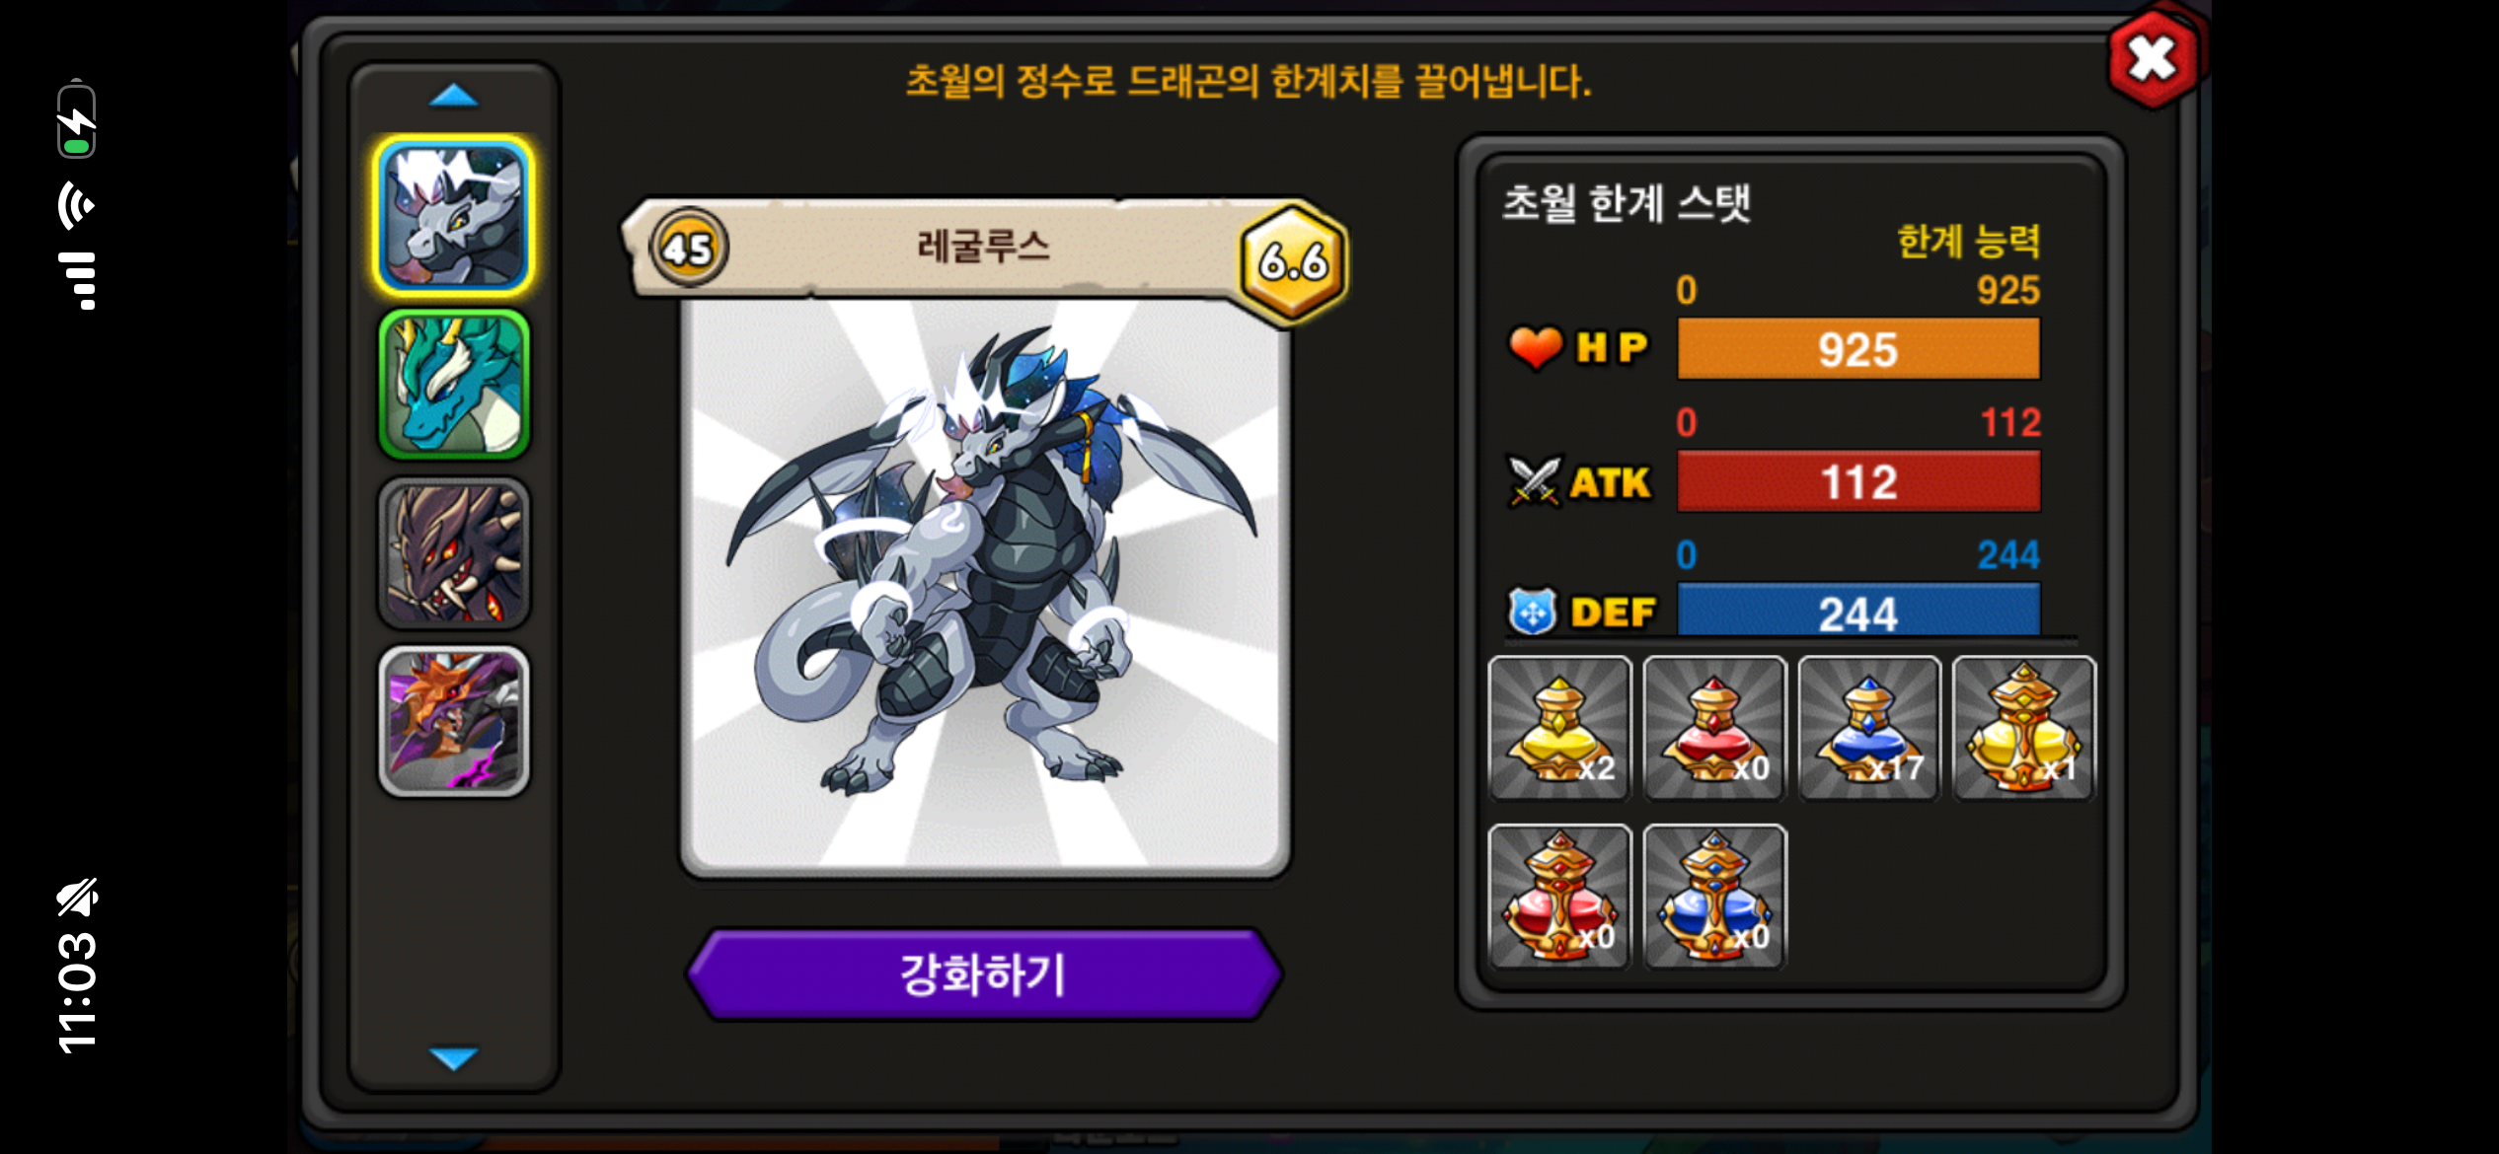Image resolution: width=2499 pixels, height=1154 pixels.
Task: Click the red heart HP icon
Action: tap(1536, 347)
